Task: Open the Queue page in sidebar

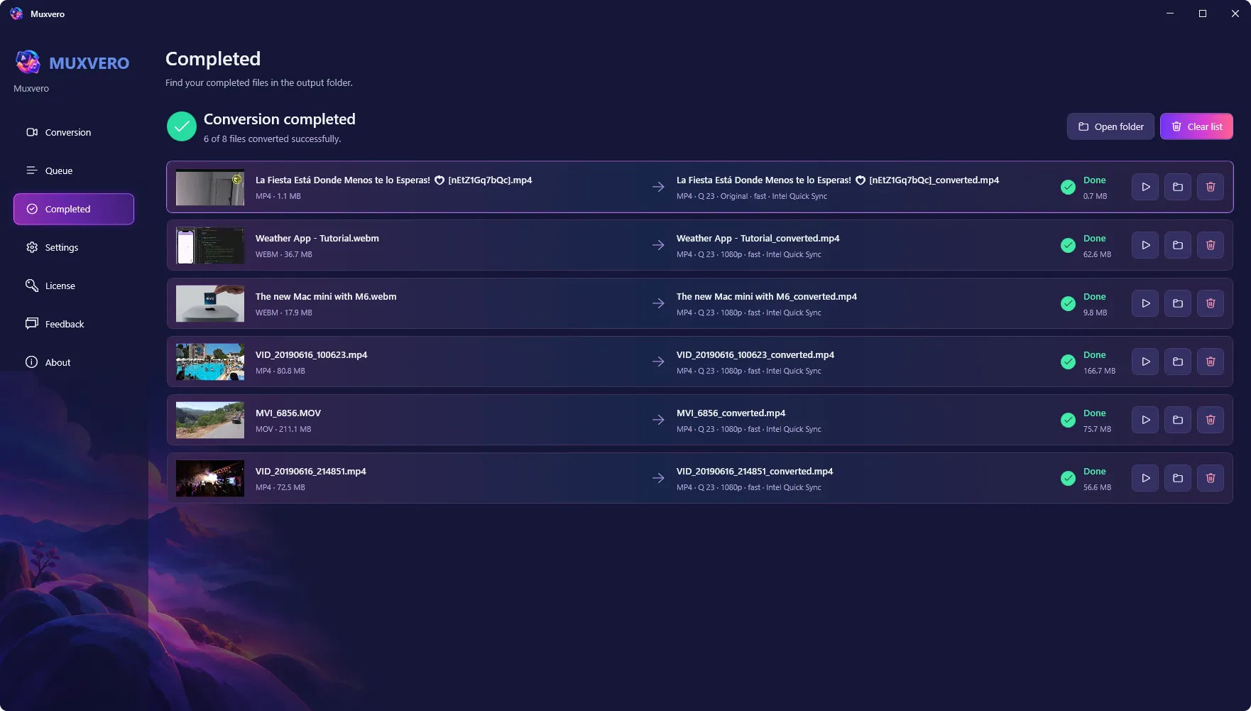Action: (x=74, y=170)
